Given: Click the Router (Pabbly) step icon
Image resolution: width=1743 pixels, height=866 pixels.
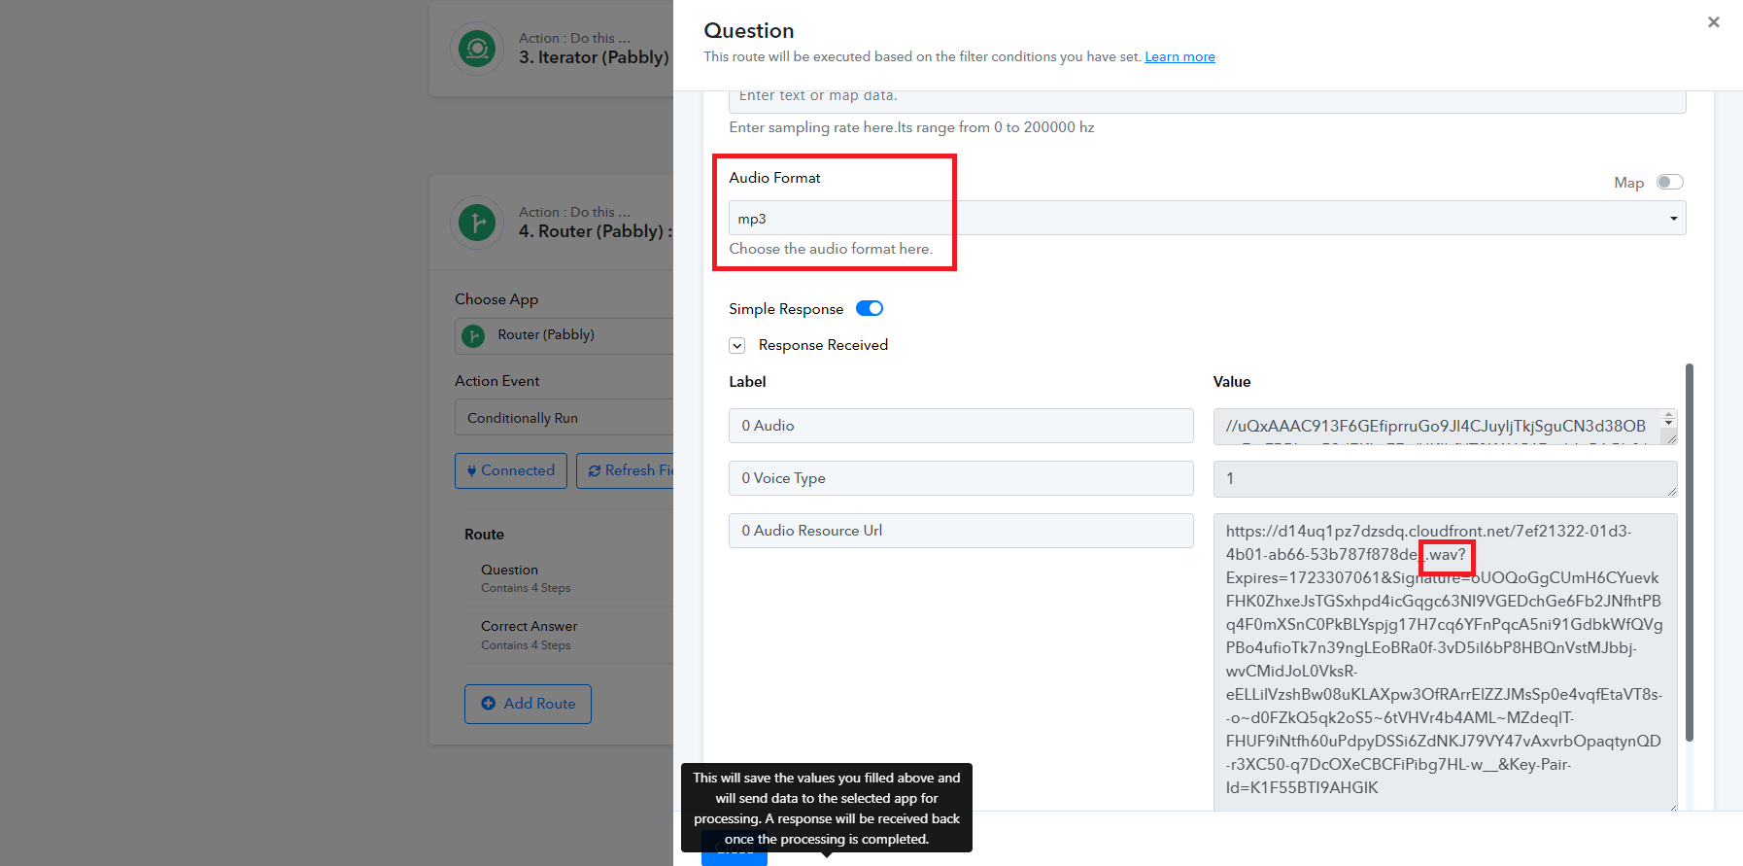Looking at the screenshot, I should 477,223.
